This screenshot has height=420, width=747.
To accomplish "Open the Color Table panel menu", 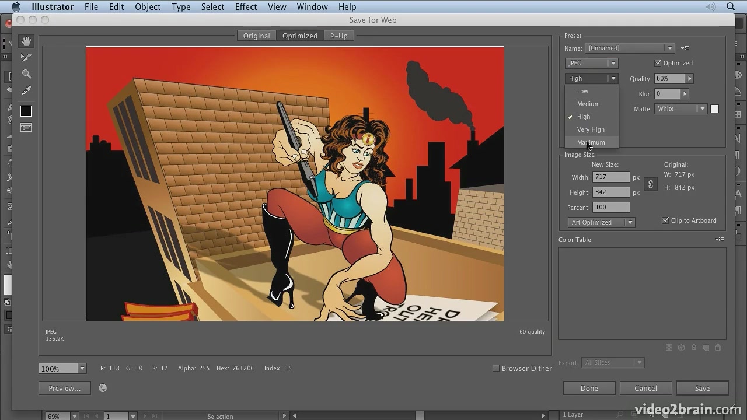I will [x=720, y=239].
